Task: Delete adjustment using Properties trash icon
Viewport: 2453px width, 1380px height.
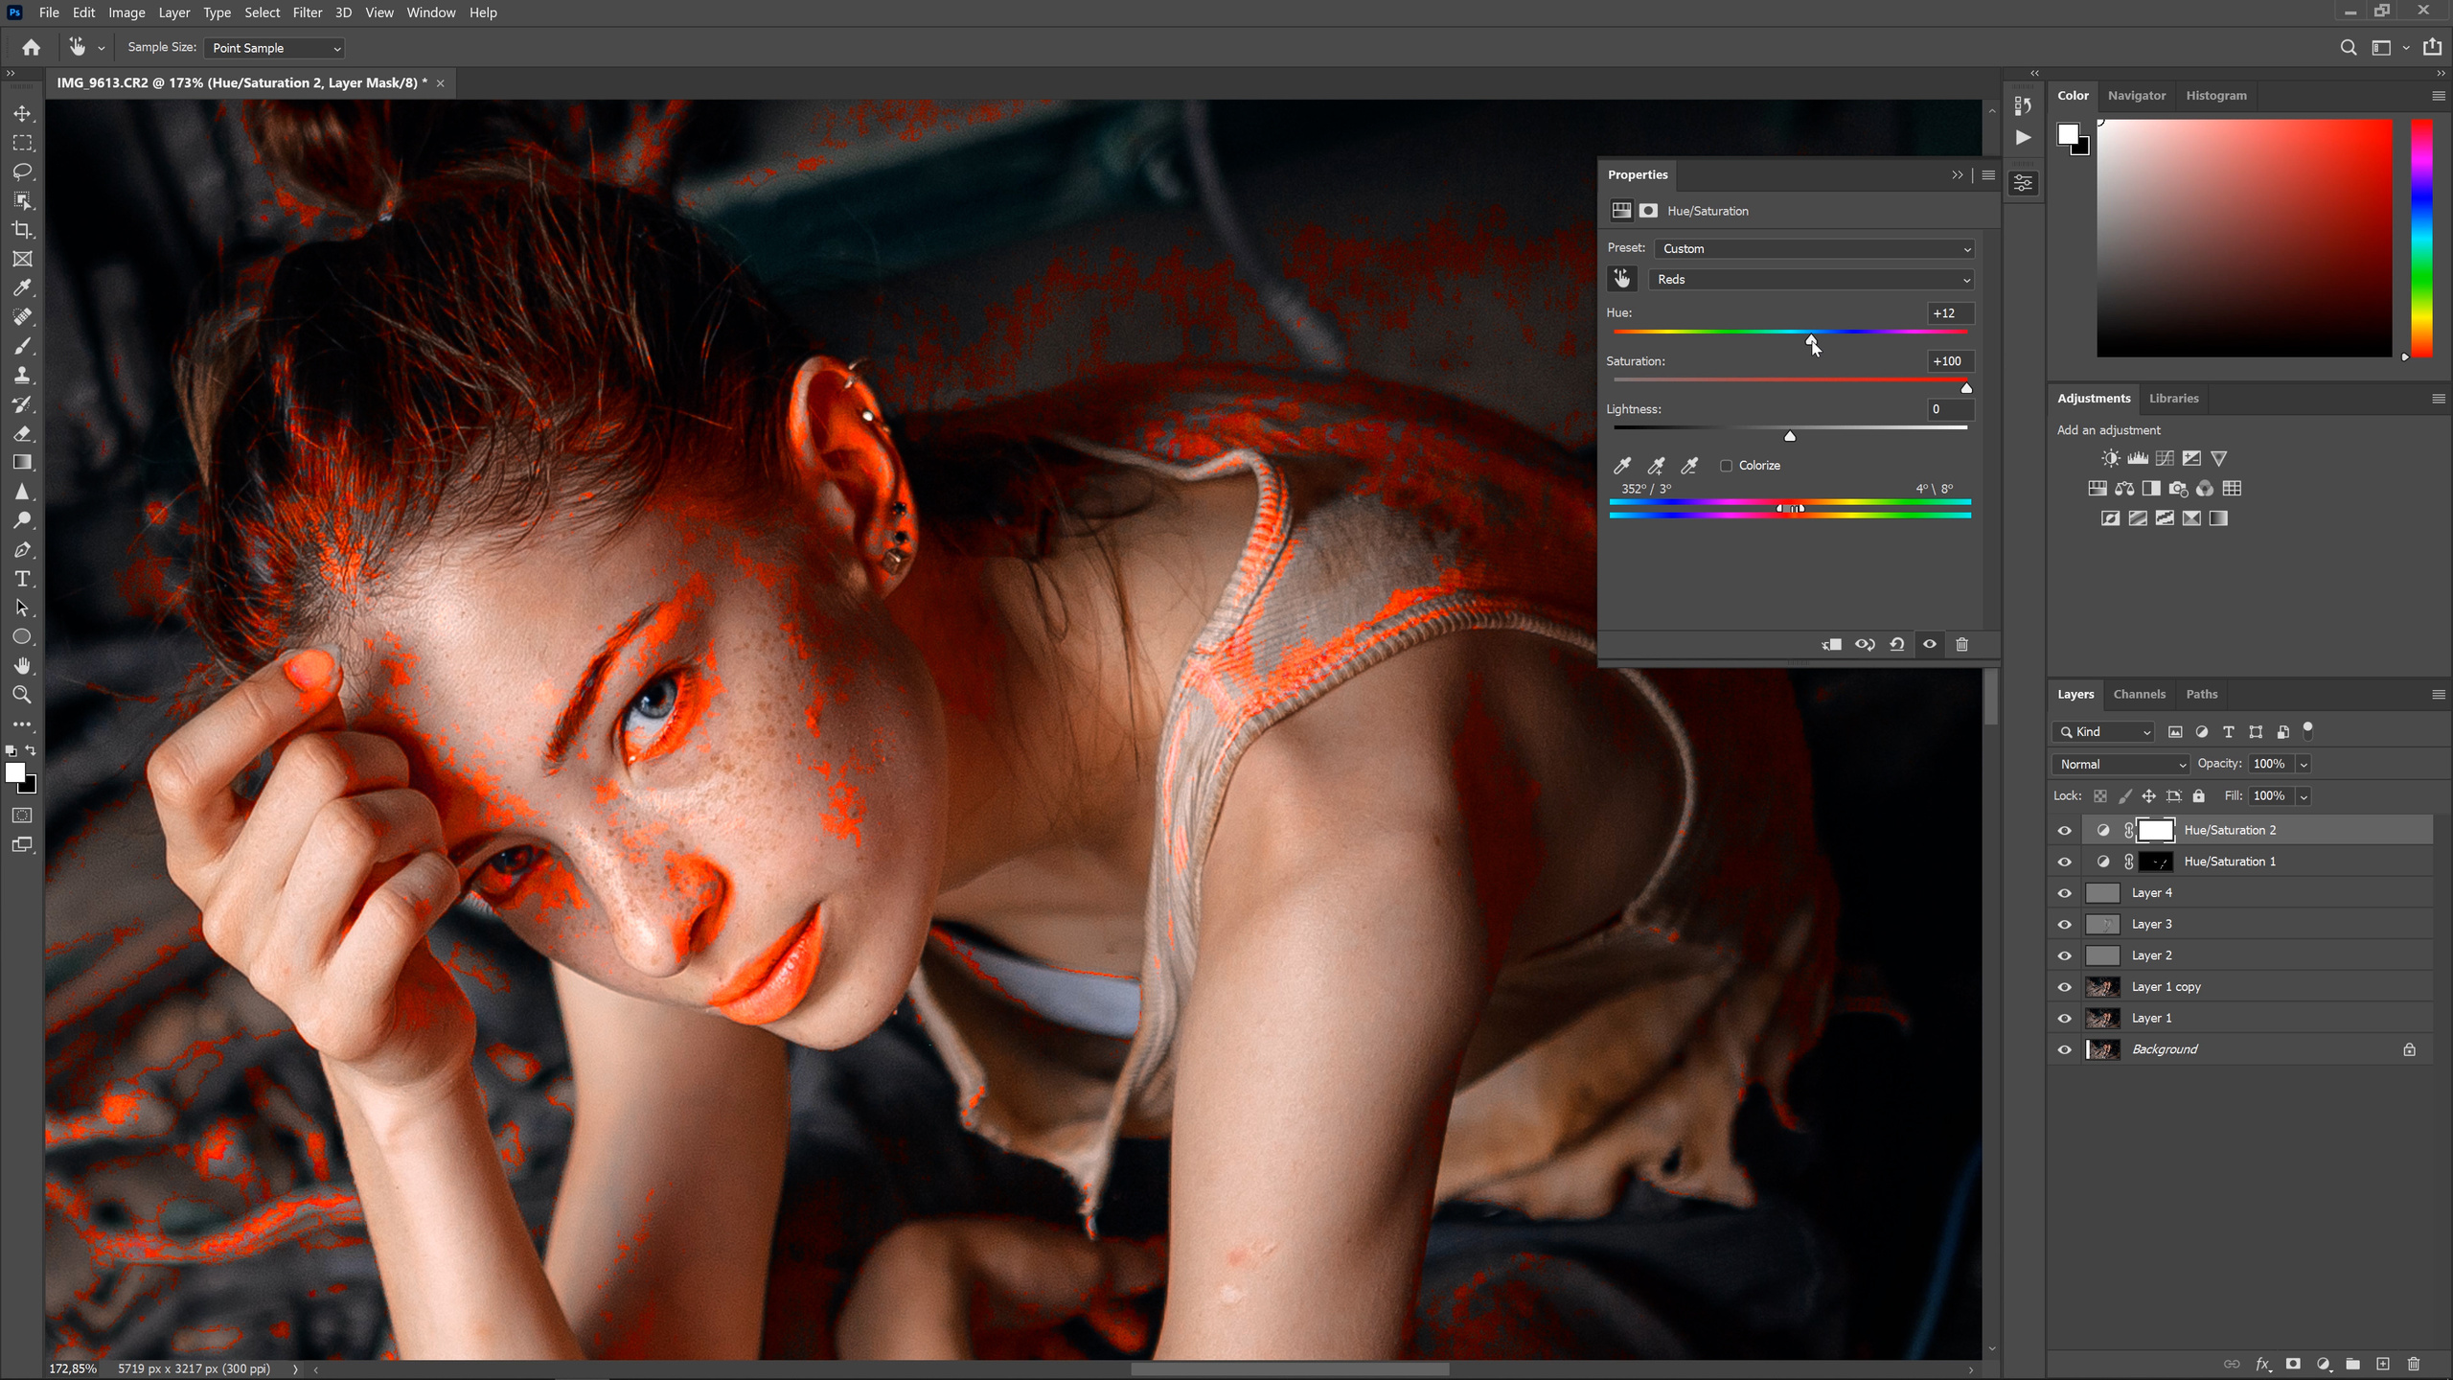Action: click(1961, 644)
